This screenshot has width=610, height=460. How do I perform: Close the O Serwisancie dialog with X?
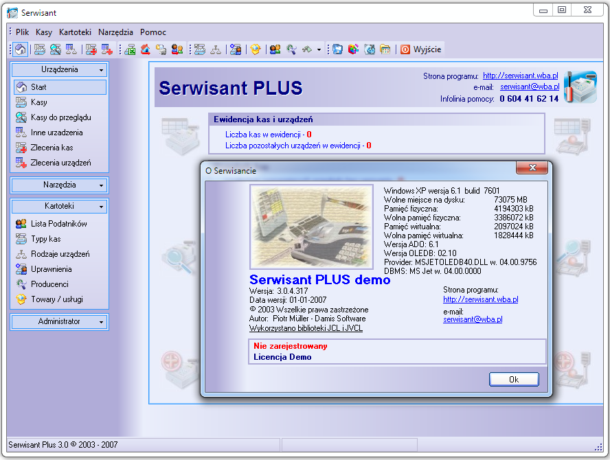pos(532,168)
